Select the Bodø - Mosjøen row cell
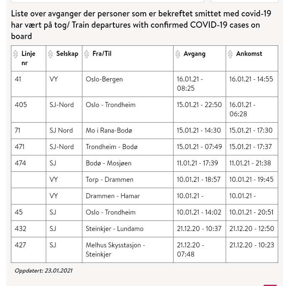 108,163
